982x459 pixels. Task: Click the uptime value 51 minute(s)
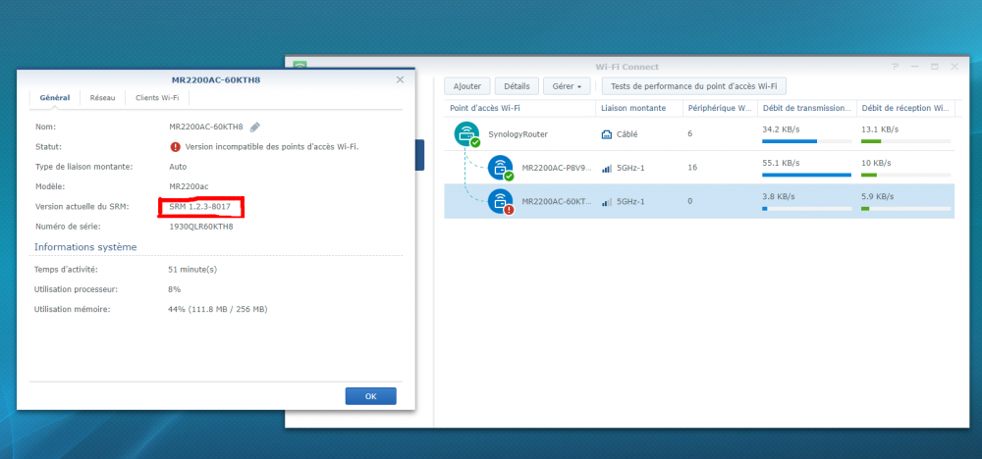[192, 270]
